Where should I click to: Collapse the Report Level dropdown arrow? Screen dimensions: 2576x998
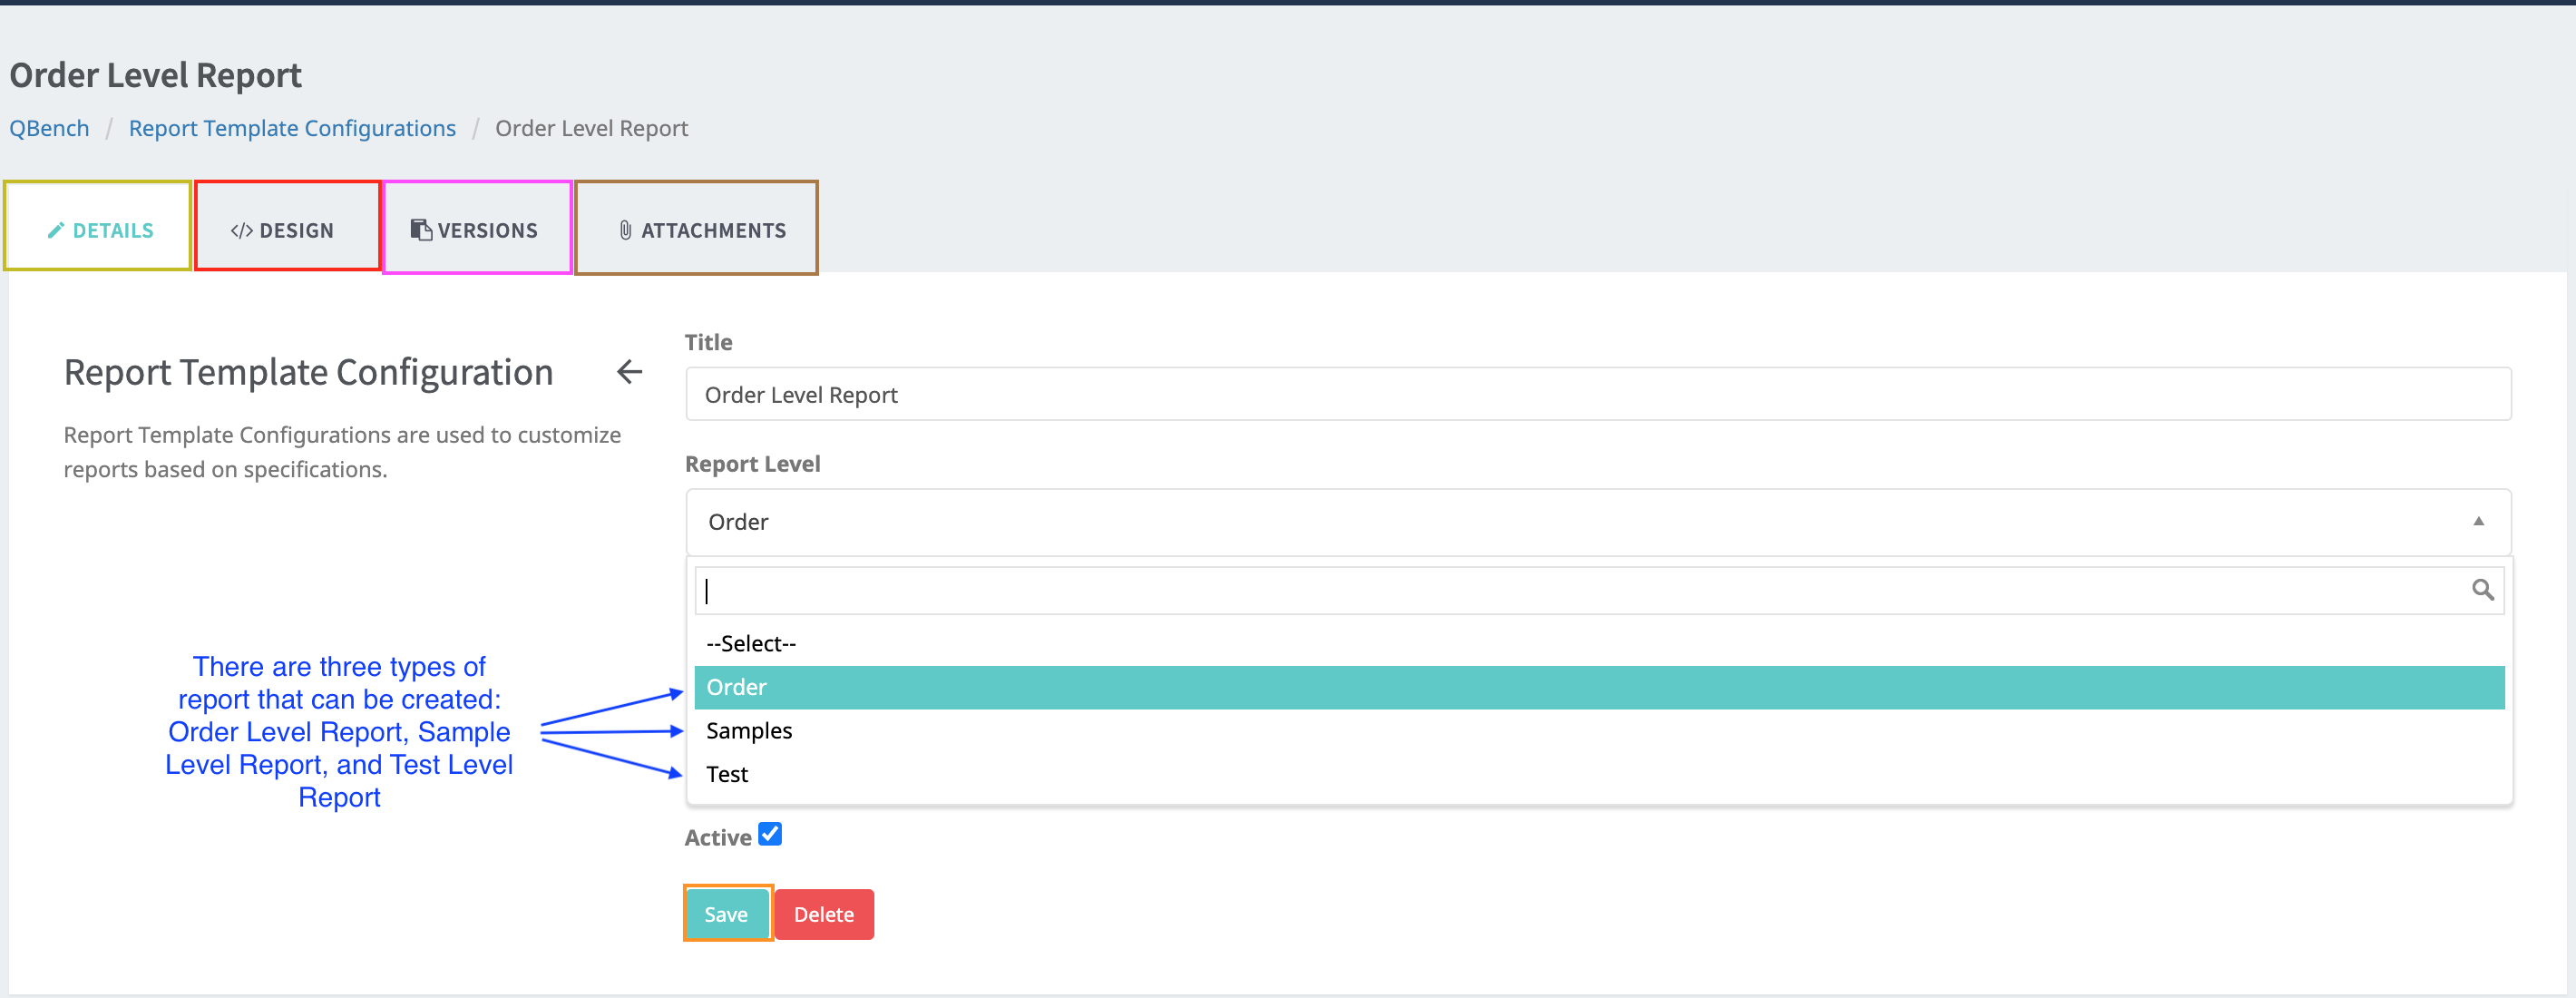click(x=2478, y=521)
